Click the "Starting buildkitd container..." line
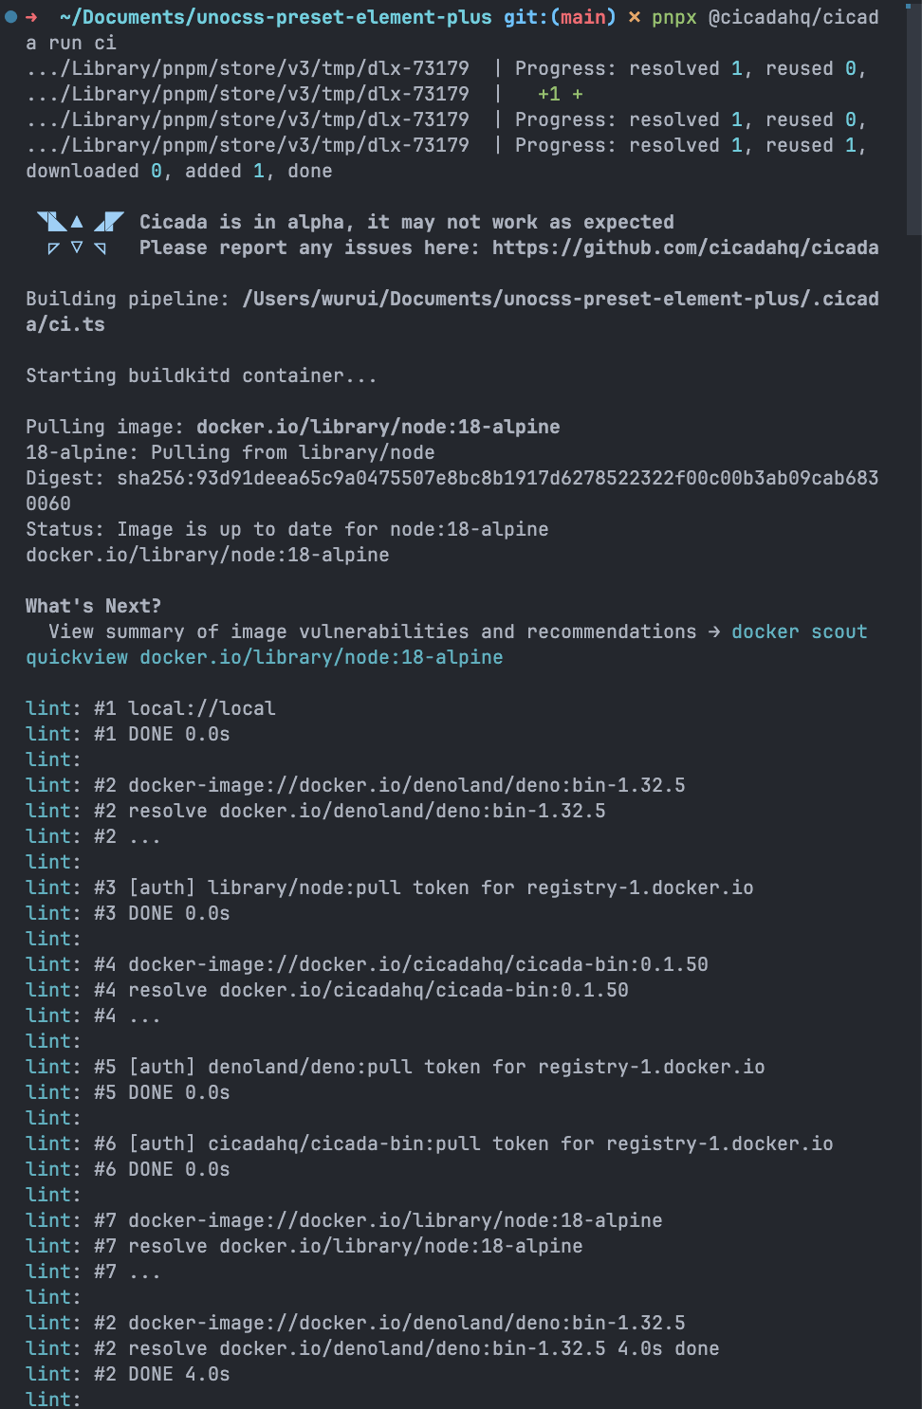This screenshot has height=1409, width=922. point(201,375)
